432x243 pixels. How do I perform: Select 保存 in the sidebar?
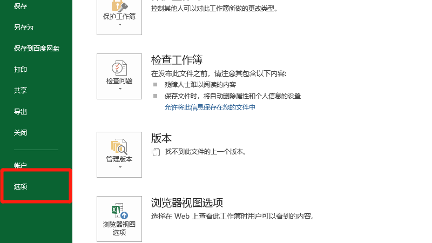click(x=21, y=6)
